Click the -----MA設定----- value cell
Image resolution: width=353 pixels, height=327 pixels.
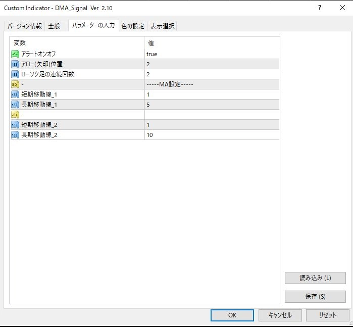pos(212,84)
